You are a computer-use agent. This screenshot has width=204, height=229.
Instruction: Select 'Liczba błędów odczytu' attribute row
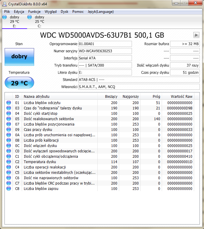(x=99, y=103)
